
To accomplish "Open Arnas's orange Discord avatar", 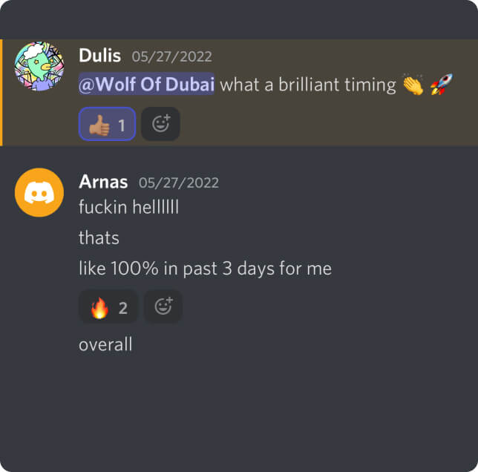I will point(39,192).
